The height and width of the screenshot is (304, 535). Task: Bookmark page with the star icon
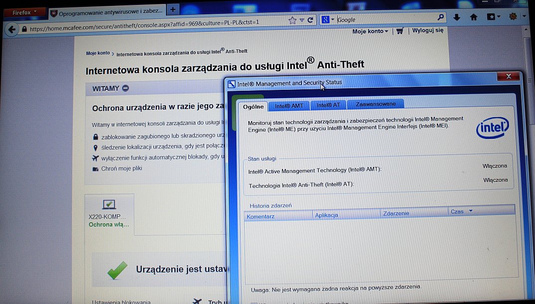292,20
